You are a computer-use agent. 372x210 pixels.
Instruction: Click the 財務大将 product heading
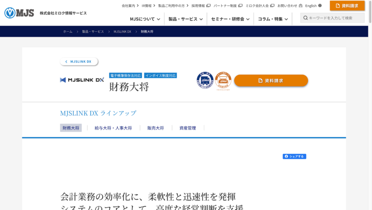(129, 87)
